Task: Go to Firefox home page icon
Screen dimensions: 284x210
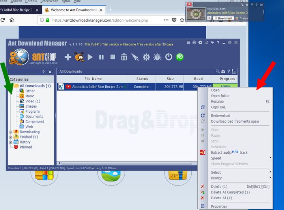Action: tap(11, 20)
